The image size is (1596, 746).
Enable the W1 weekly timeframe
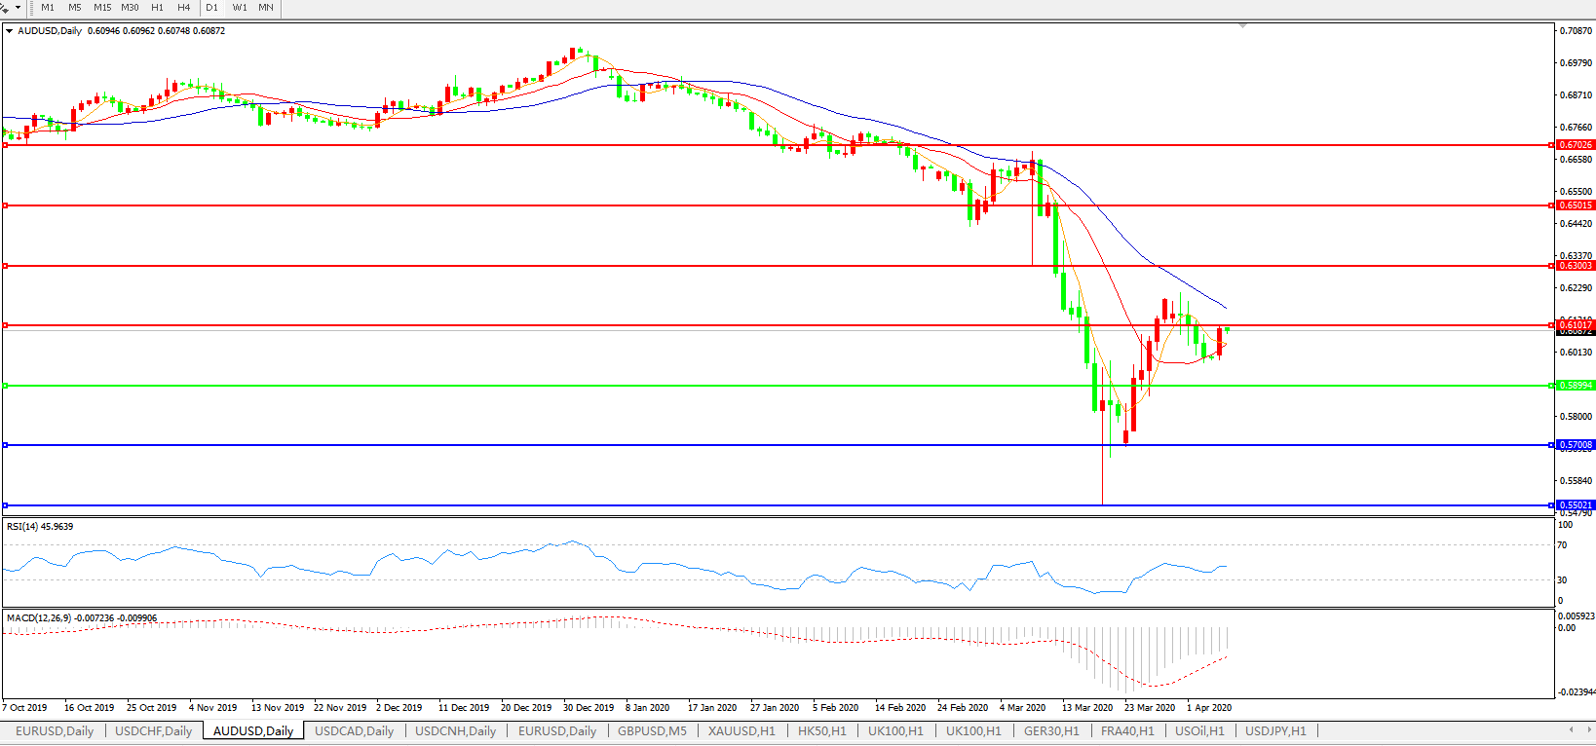pyautogui.click(x=240, y=8)
